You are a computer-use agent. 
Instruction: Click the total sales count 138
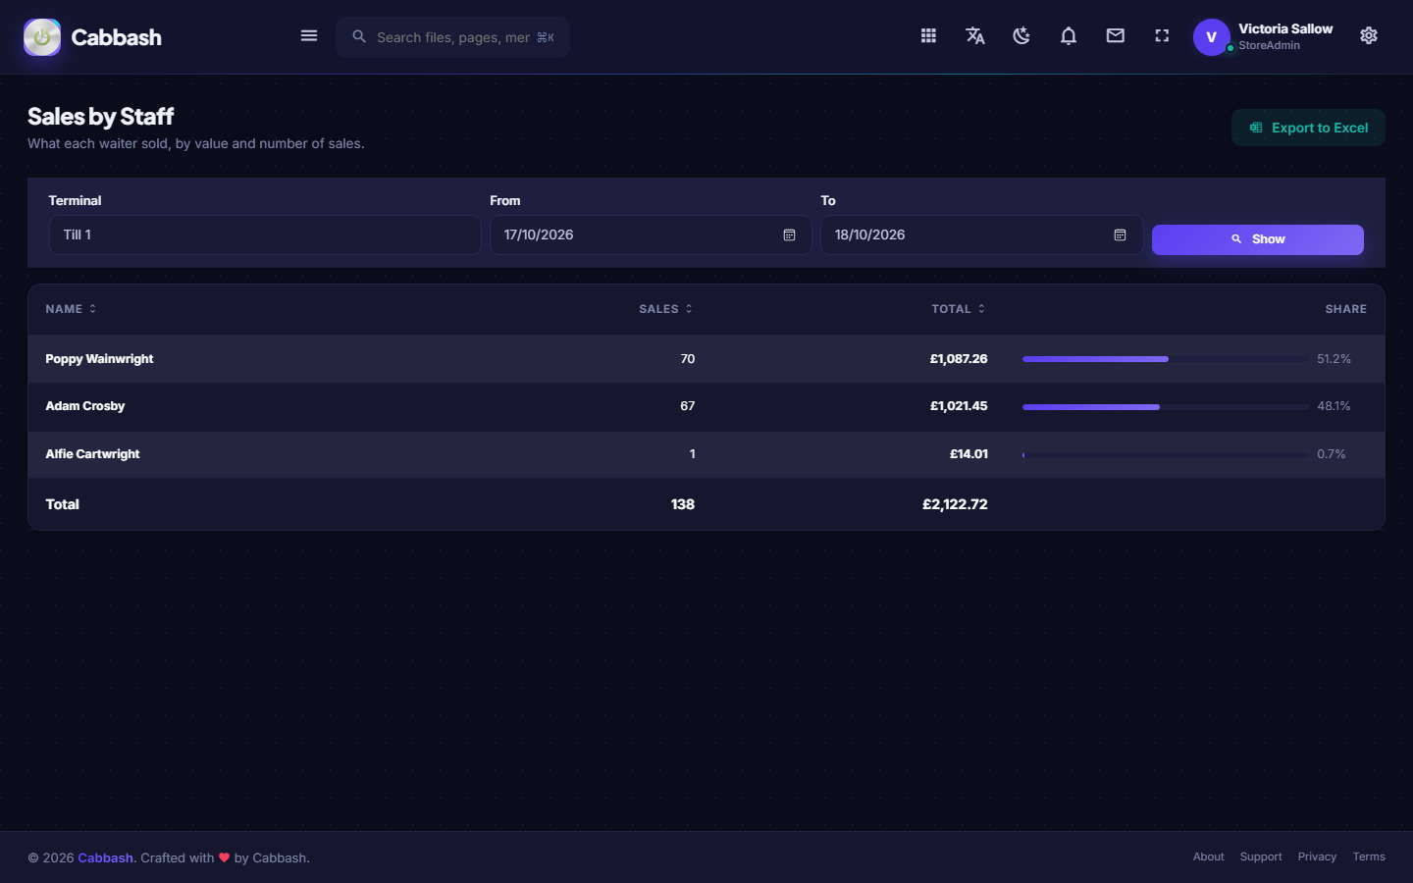click(x=683, y=504)
